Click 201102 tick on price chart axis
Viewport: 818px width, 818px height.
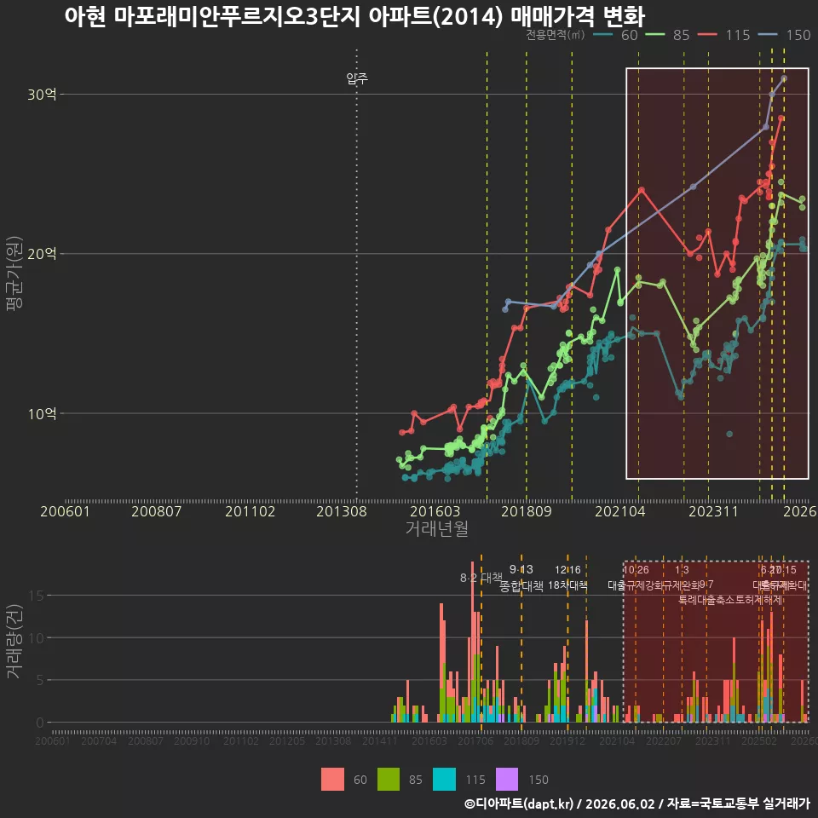[x=250, y=511]
